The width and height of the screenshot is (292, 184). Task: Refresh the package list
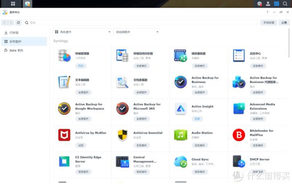tap(18, 23)
